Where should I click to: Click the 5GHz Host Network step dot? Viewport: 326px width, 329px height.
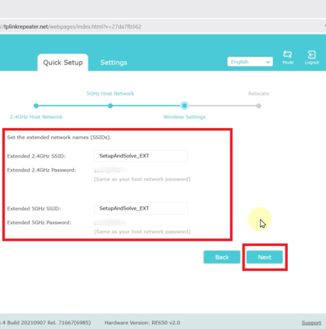click(x=110, y=106)
